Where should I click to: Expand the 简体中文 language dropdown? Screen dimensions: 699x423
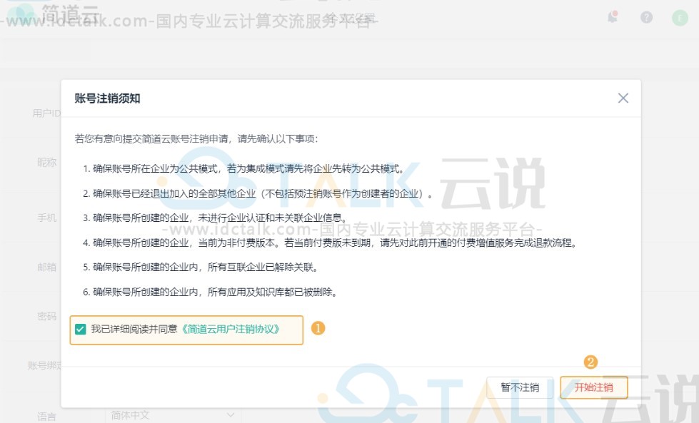173,415
